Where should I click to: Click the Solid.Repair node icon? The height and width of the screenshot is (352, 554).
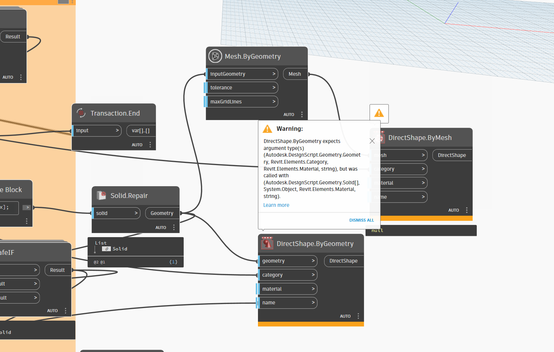point(101,195)
